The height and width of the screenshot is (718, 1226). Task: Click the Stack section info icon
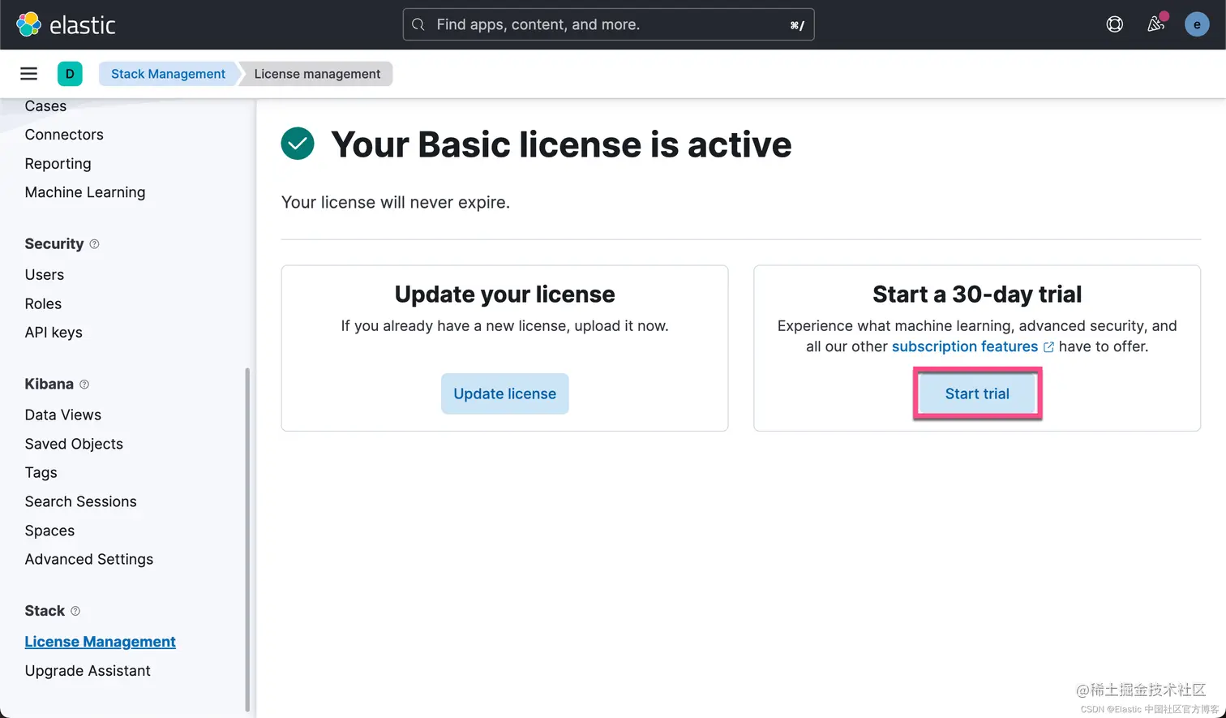(x=75, y=611)
